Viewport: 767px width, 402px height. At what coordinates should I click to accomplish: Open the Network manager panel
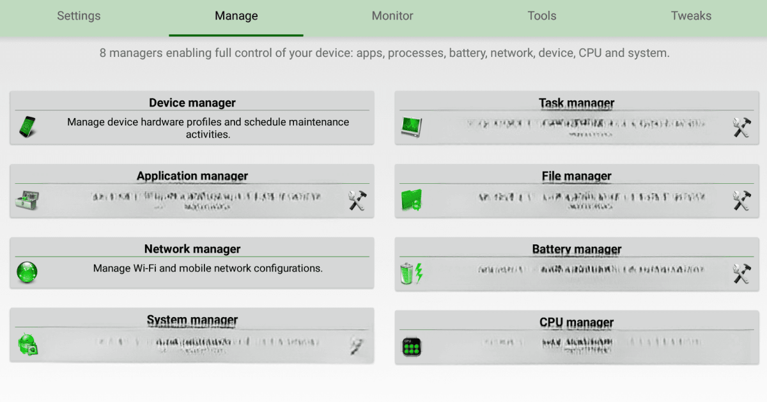[x=192, y=263]
